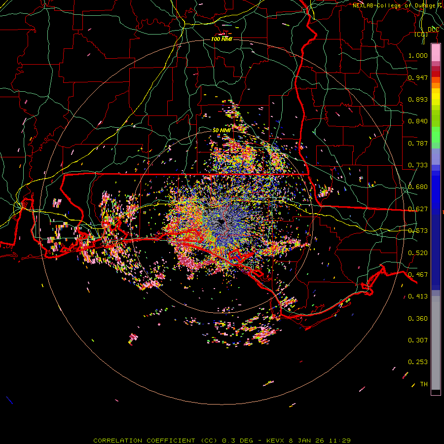This screenshot has height=444, width=444.
Task: Click the 0.787 legend value
Action: tap(418, 143)
